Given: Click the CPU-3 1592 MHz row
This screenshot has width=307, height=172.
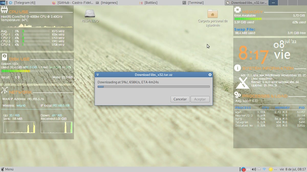Looking at the screenshot, I should (33, 41).
